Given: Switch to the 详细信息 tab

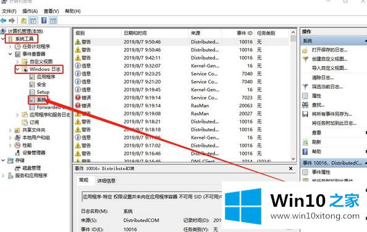Looking at the screenshot, I should [106, 181].
